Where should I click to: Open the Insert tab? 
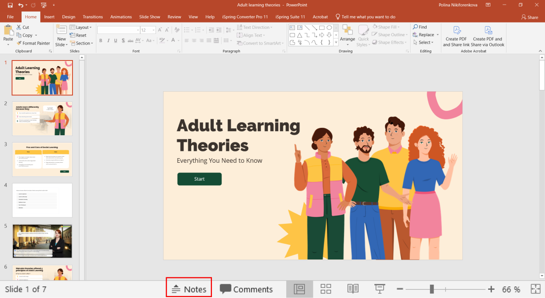[50, 17]
